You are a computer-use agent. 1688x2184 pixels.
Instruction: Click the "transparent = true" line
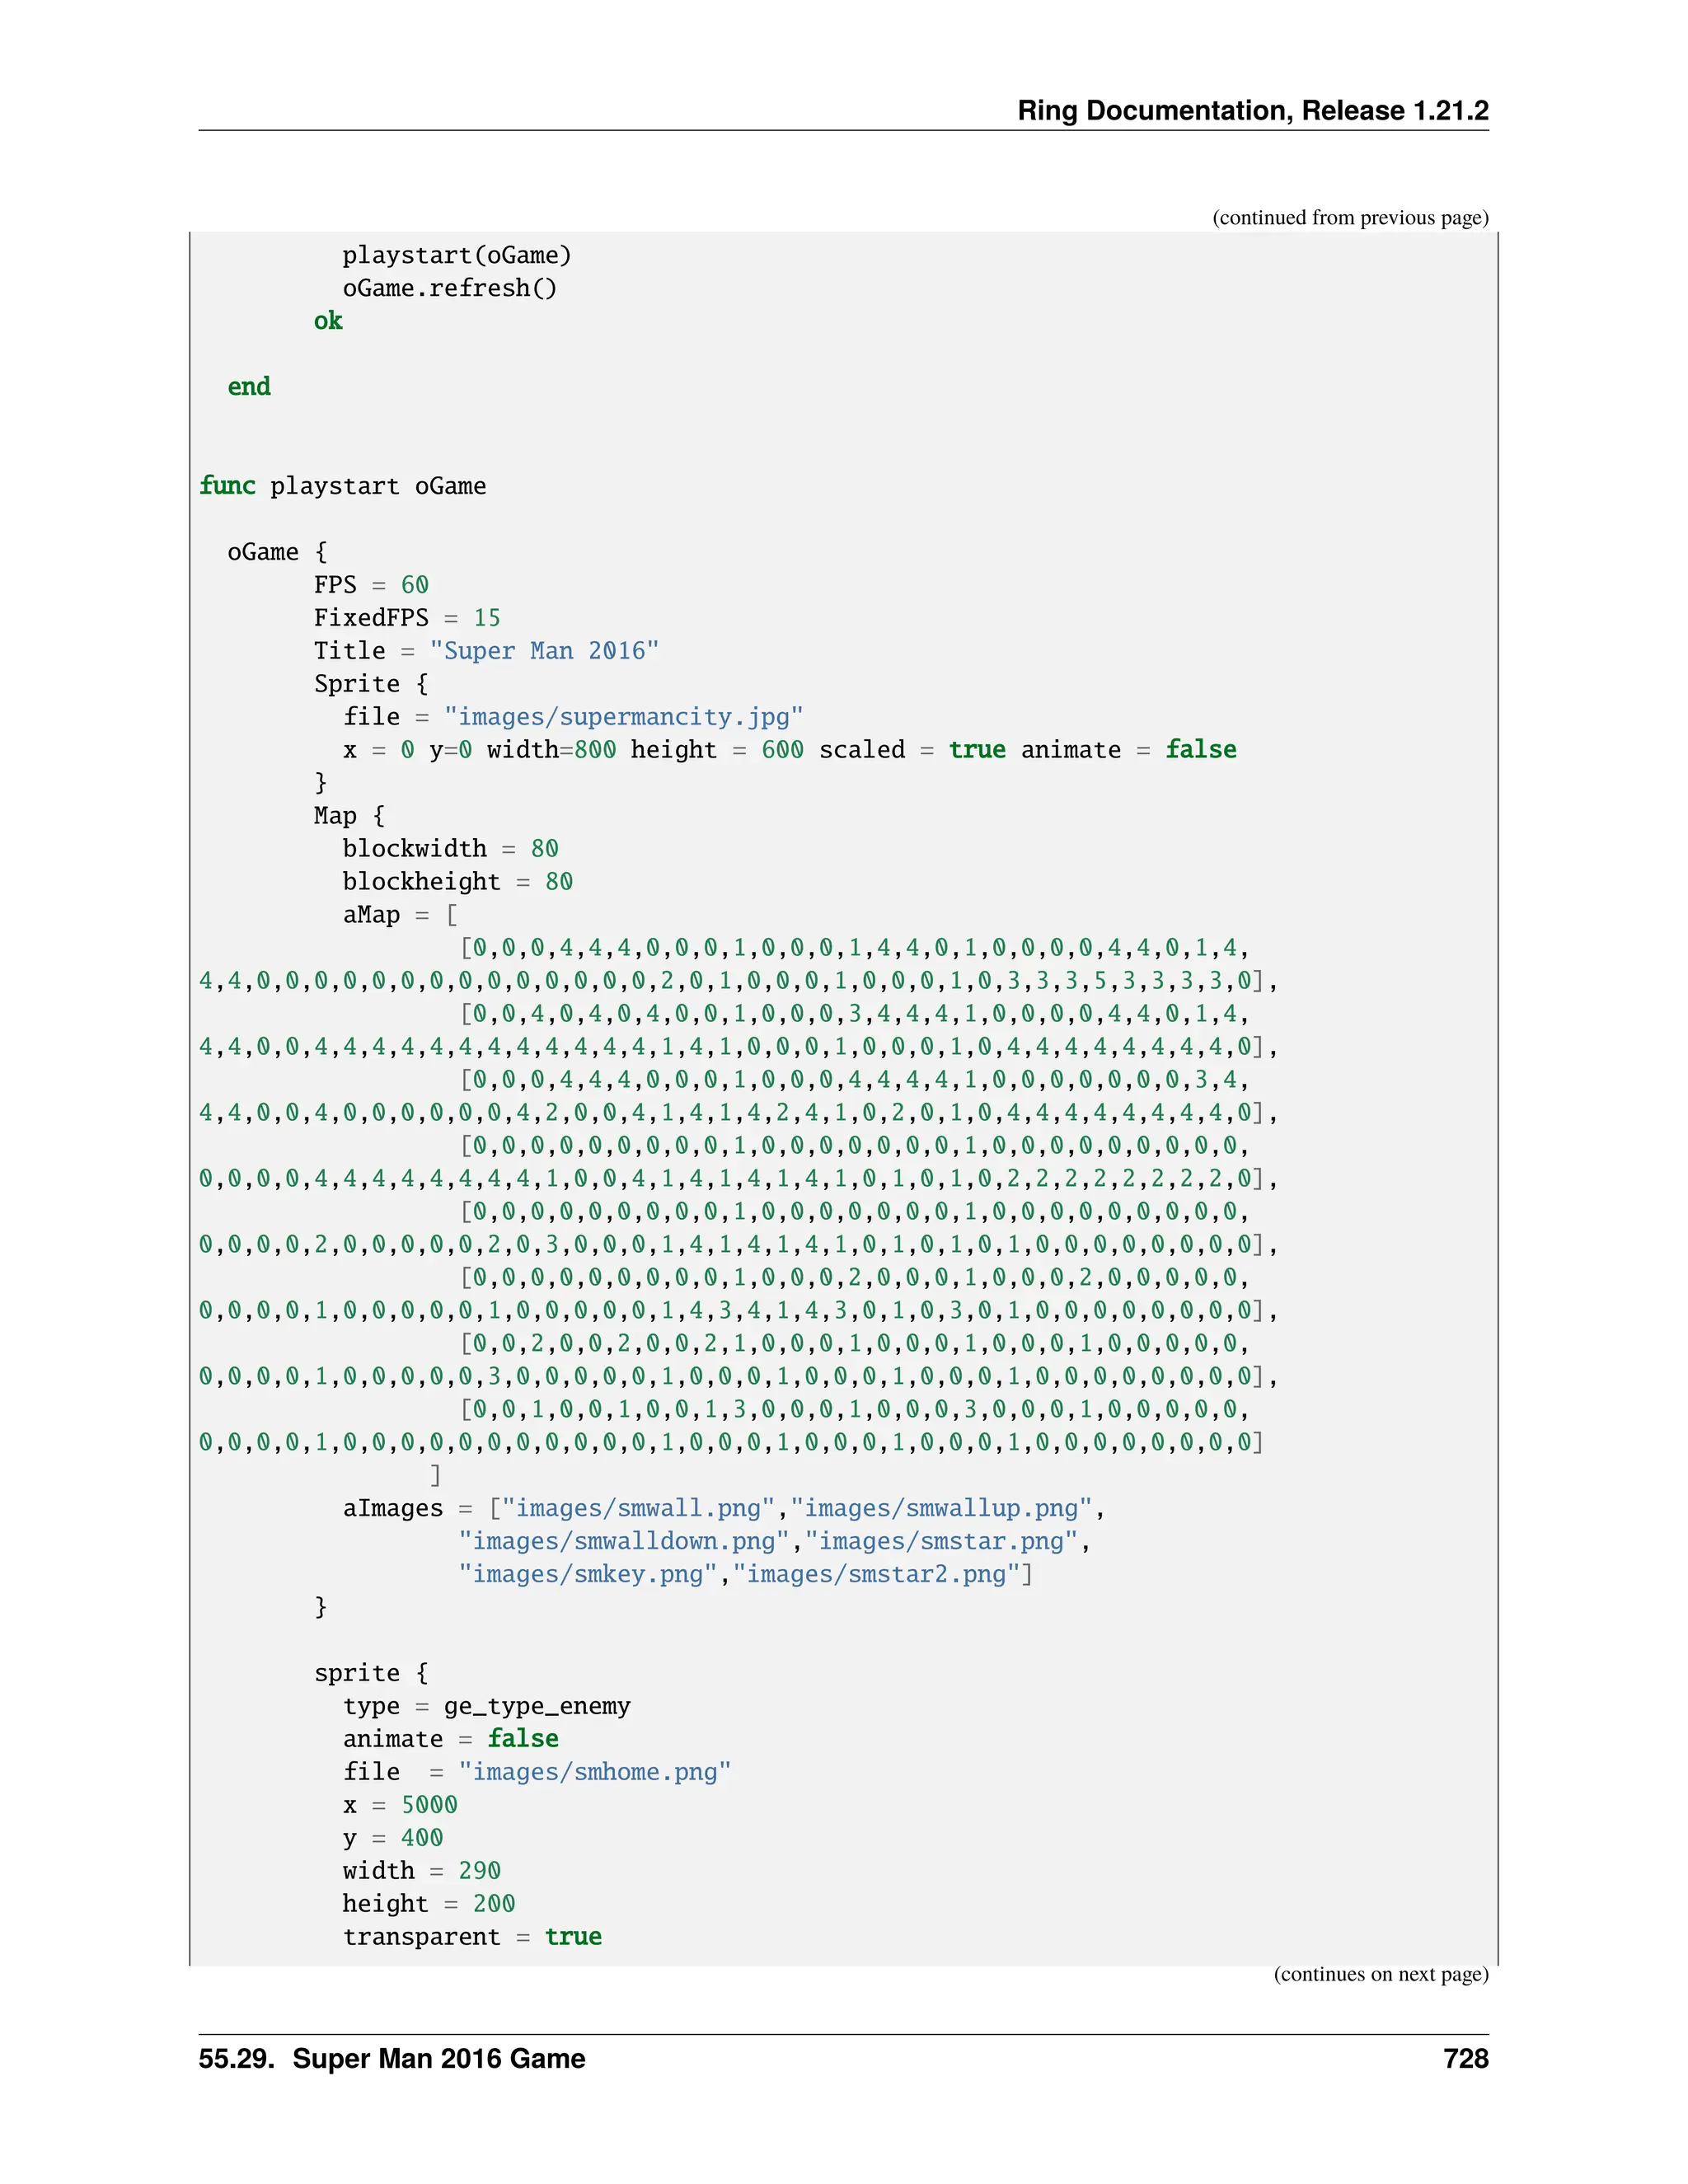click(x=472, y=1937)
